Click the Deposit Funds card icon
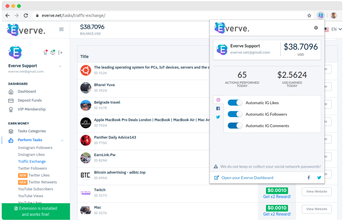The image size is (344, 221). pos(11,100)
